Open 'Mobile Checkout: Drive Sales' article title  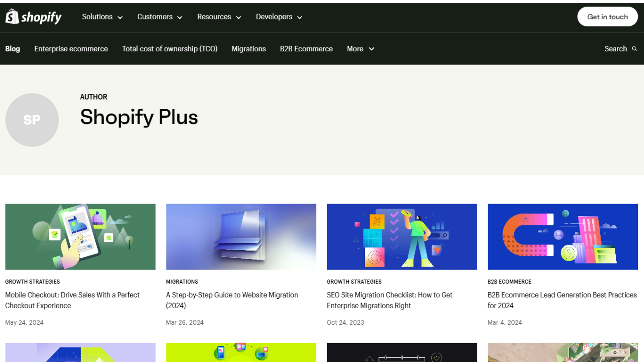coord(73,300)
